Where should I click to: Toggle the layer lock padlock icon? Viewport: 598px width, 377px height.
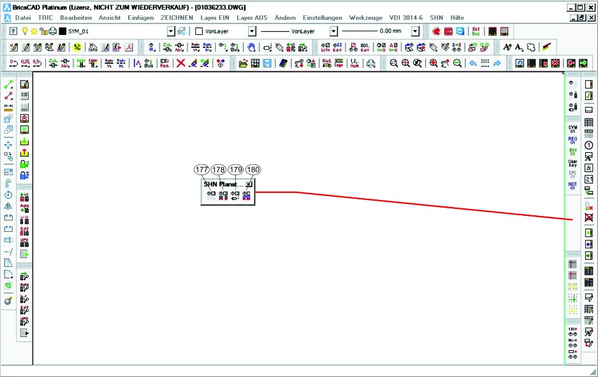click(x=43, y=31)
